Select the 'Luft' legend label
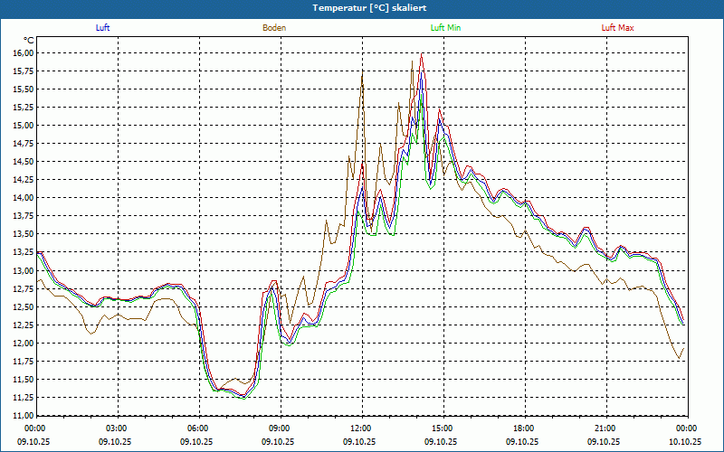Screen dimensions: 724x452 point(102,28)
